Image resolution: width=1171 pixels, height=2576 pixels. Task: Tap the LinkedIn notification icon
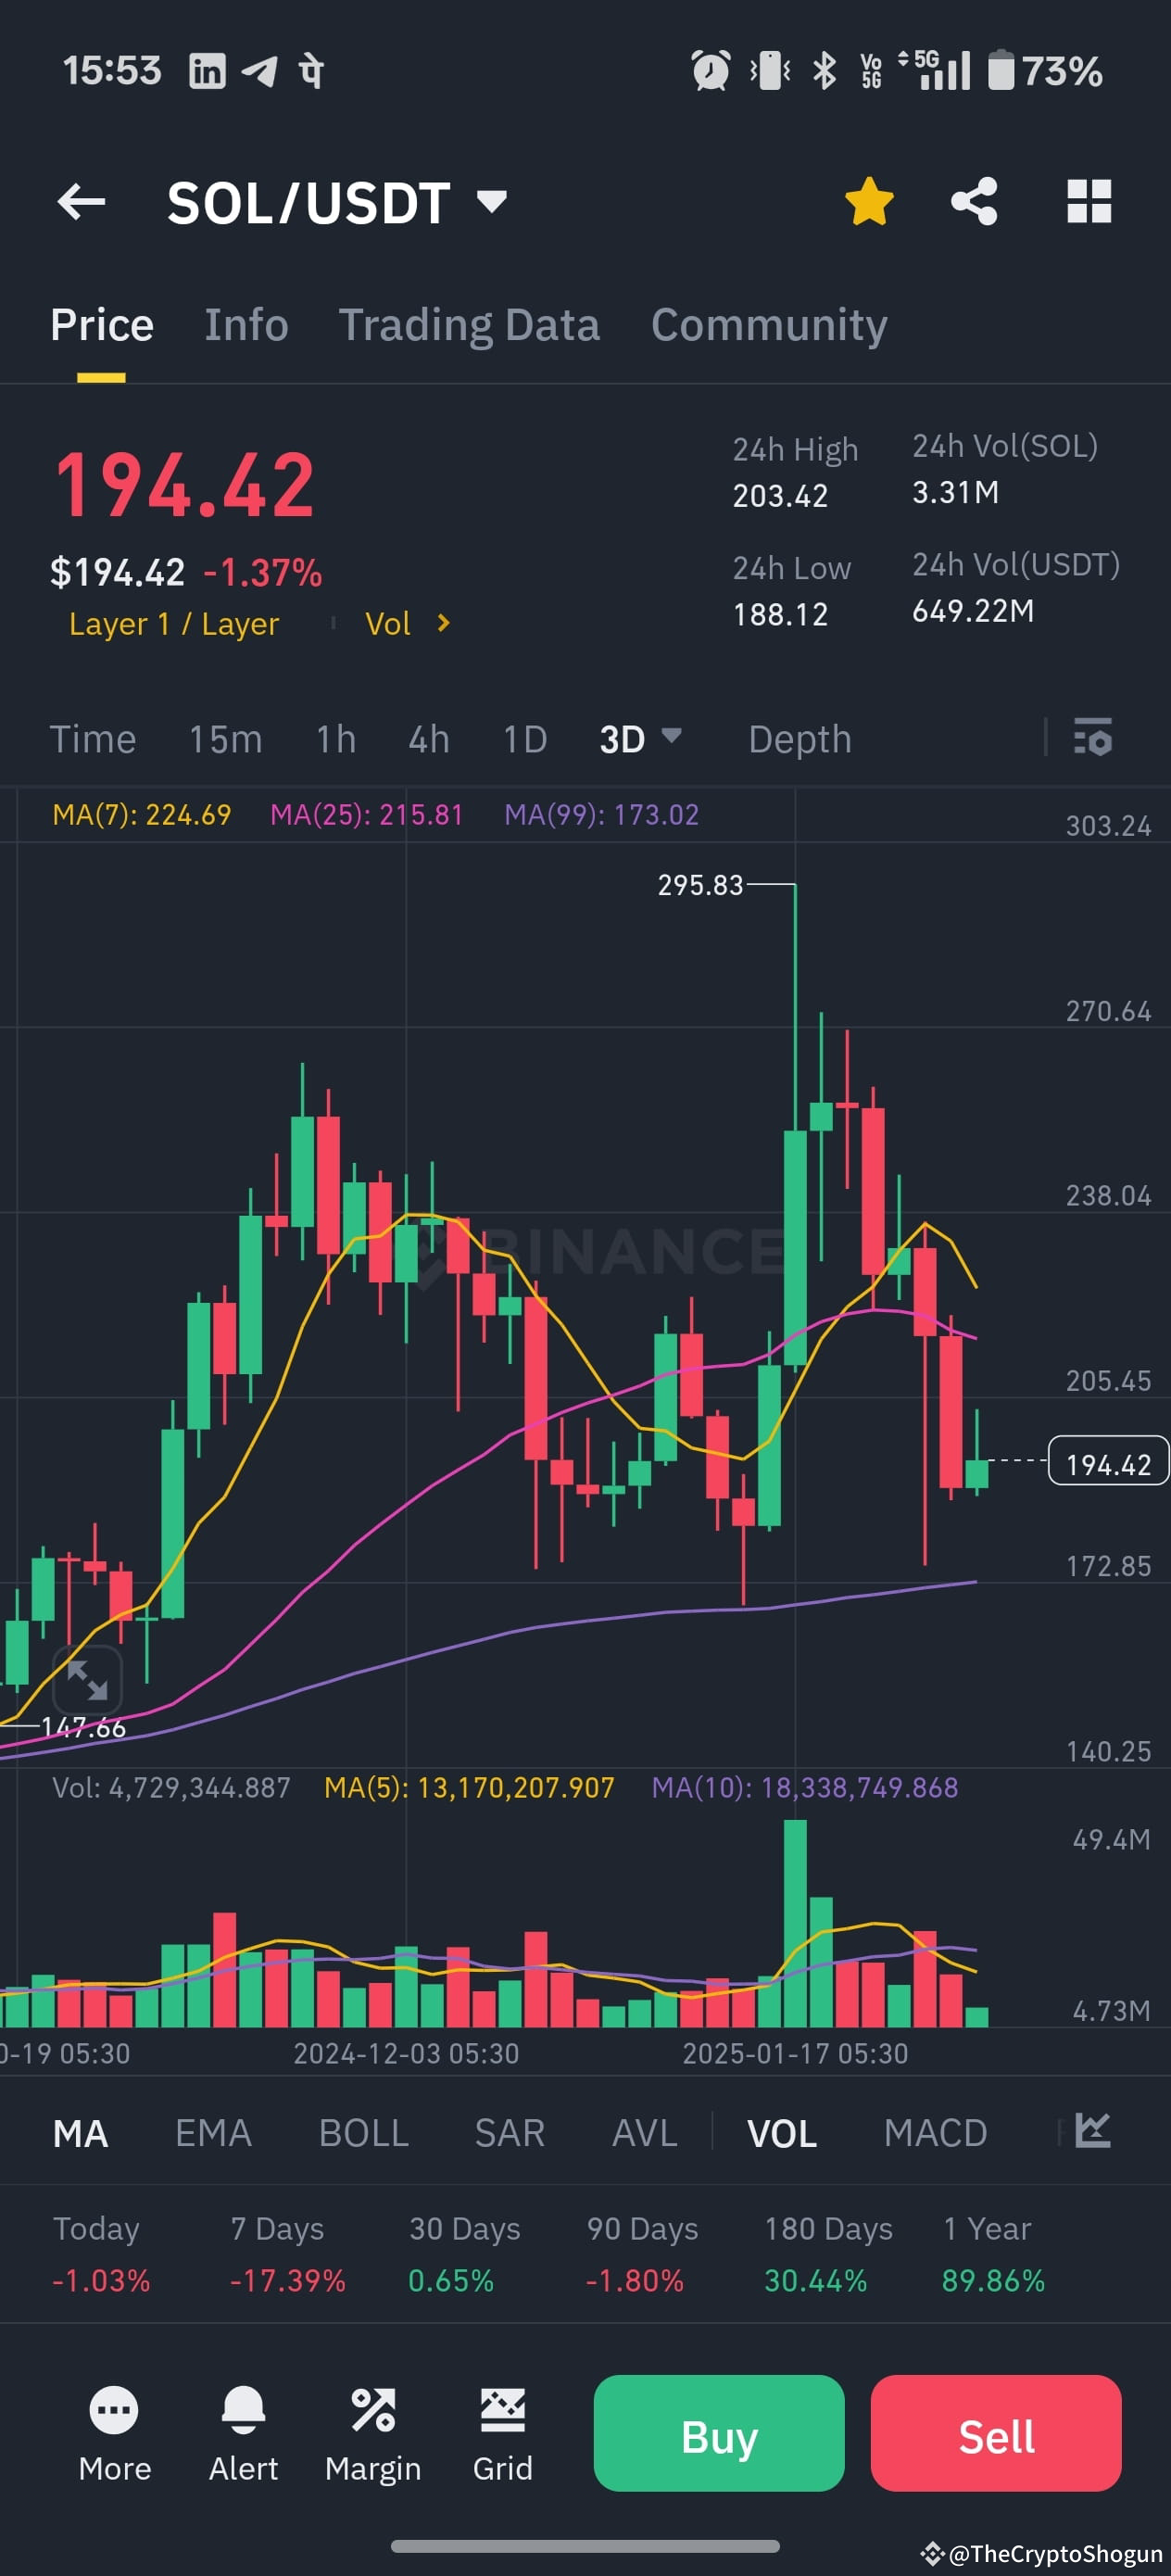pyautogui.click(x=207, y=71)
